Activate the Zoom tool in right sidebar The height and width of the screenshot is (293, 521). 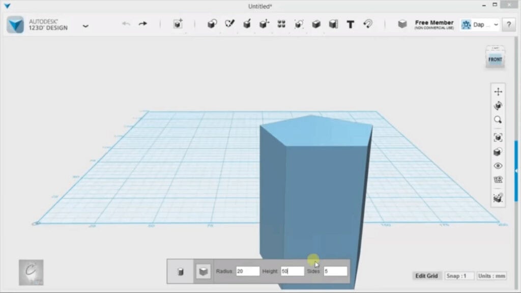(x=498, y=120)
